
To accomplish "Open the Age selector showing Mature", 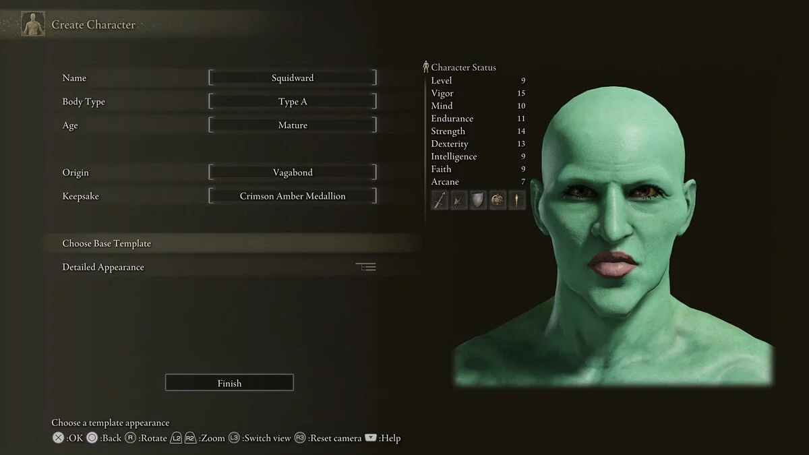I will tap(293, 125).
